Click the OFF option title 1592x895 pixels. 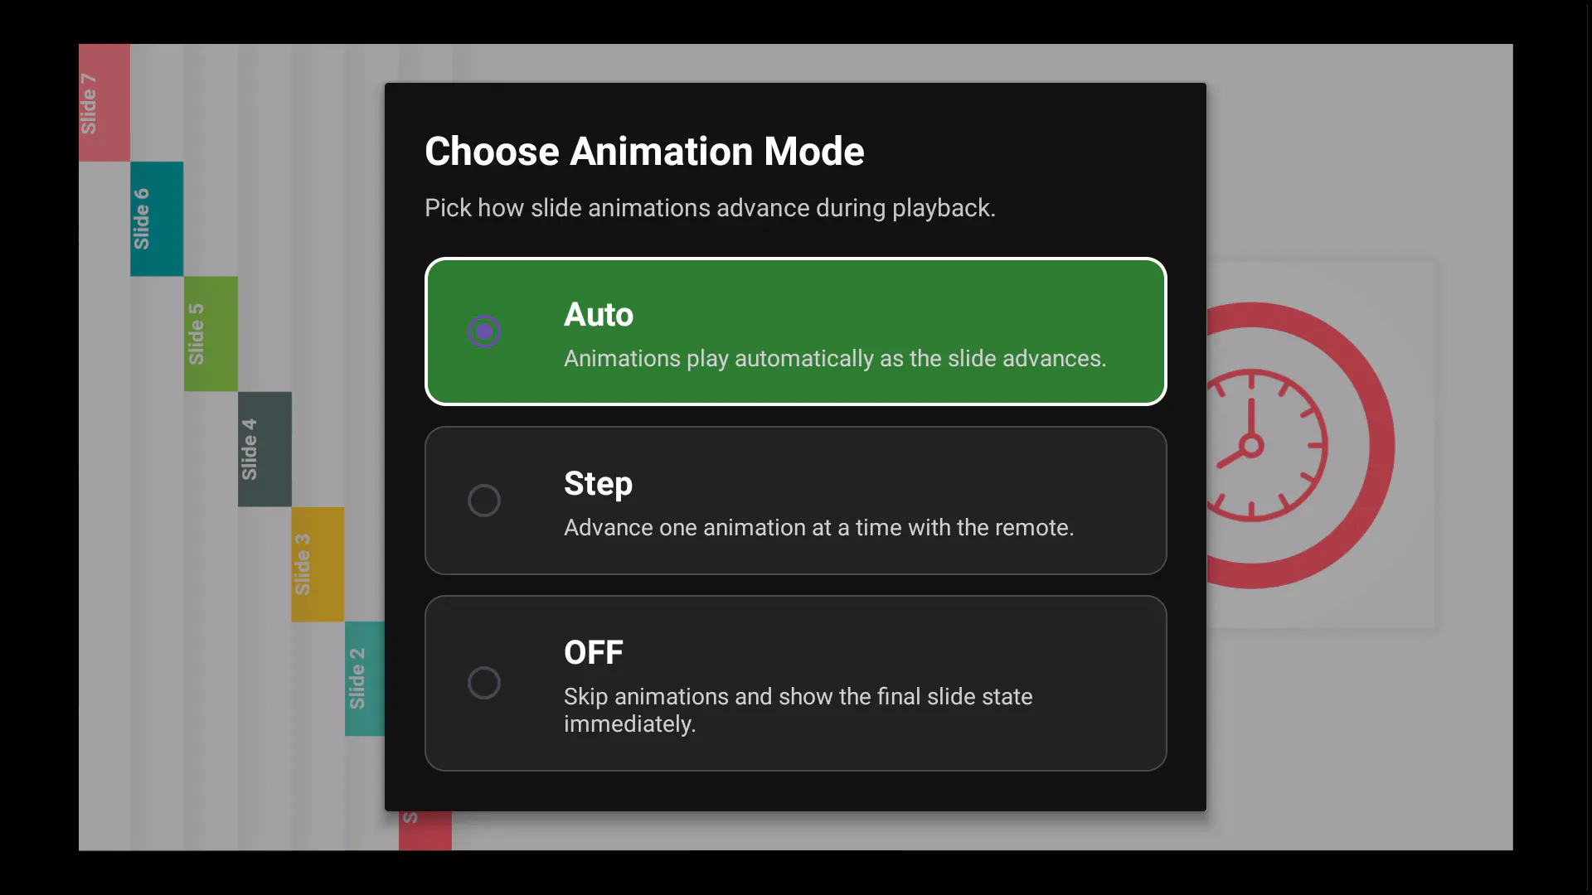pos(594,652)
